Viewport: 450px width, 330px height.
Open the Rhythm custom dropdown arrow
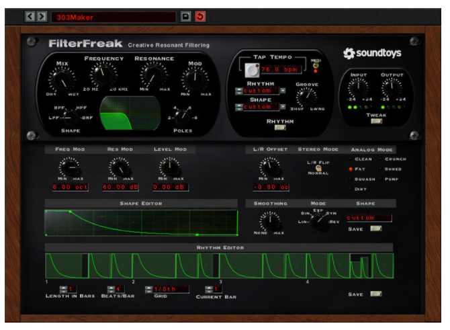[283, 91]
